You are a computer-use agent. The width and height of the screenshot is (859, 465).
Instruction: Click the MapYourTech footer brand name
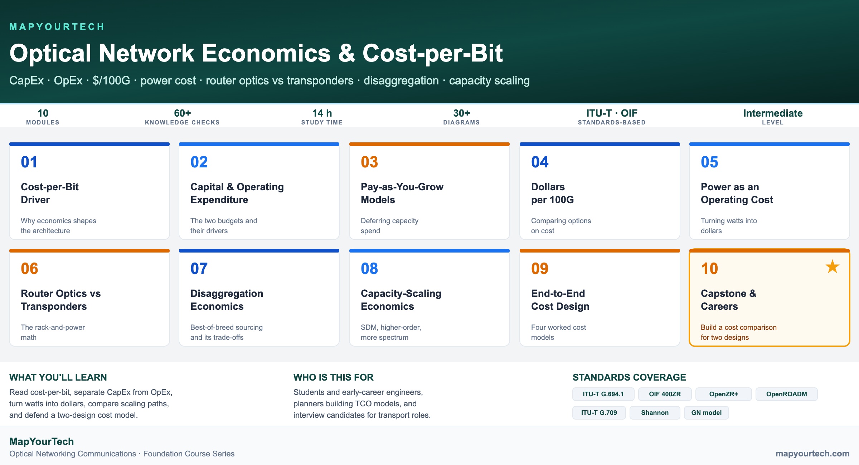point(42,441)
